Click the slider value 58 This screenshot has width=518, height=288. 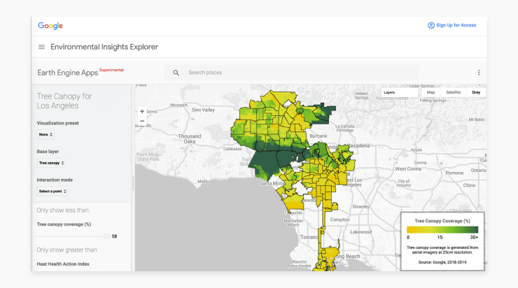(114, 236)
